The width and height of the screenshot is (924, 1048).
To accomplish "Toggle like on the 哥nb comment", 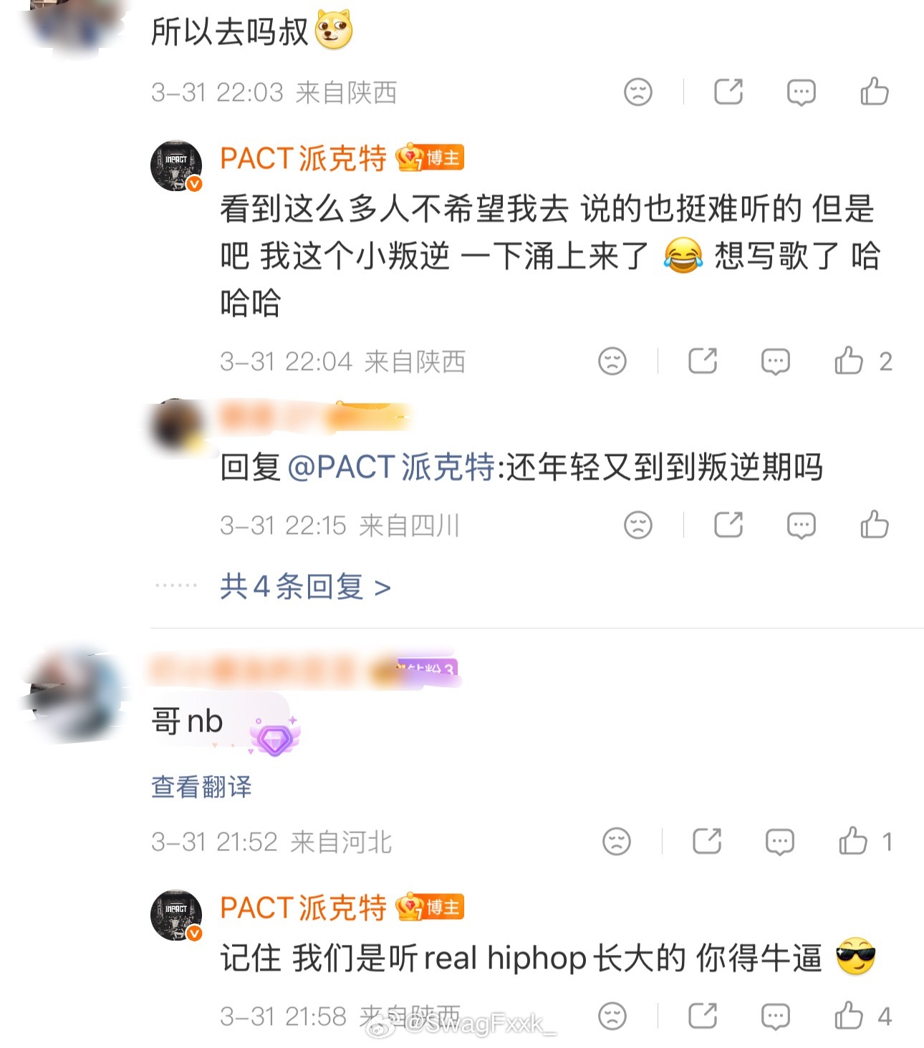I will pos(853,840).
